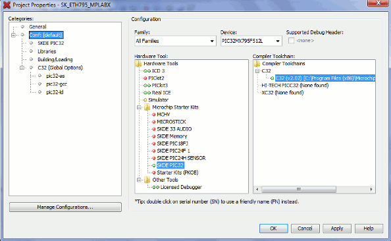Select C32 (v2.02) compiler toolchain
This screenshot has height=241, width=391.
coord(325,78)
